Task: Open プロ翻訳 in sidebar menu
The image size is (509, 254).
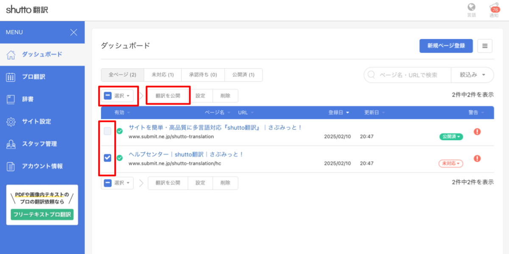Action: click(x=42, y=77)
